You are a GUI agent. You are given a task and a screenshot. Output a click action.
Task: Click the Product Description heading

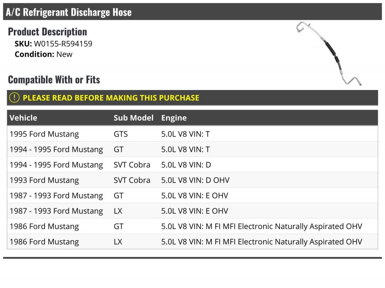(x=47, y=32)
